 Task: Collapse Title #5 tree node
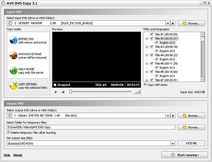click(x=147, y=64)
